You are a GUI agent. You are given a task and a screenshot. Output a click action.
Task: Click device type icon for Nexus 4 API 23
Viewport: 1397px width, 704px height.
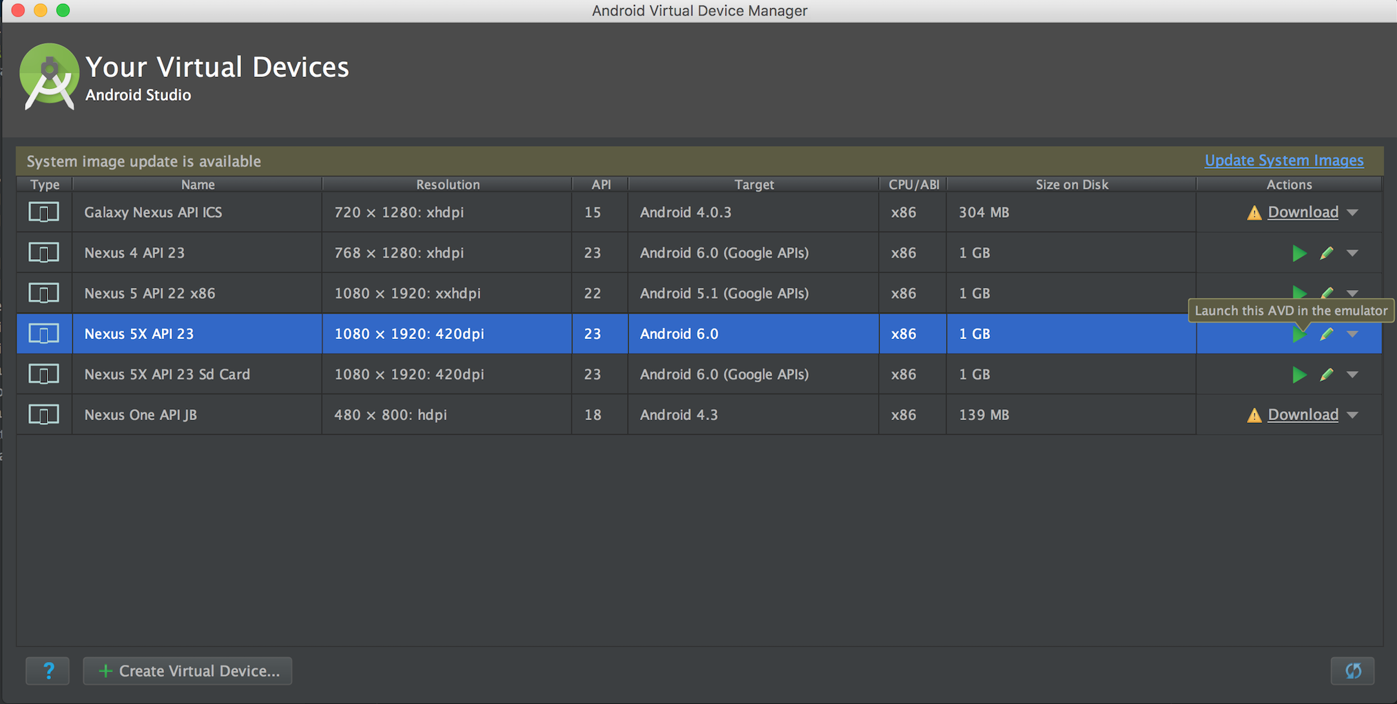[x=43, y=253]
